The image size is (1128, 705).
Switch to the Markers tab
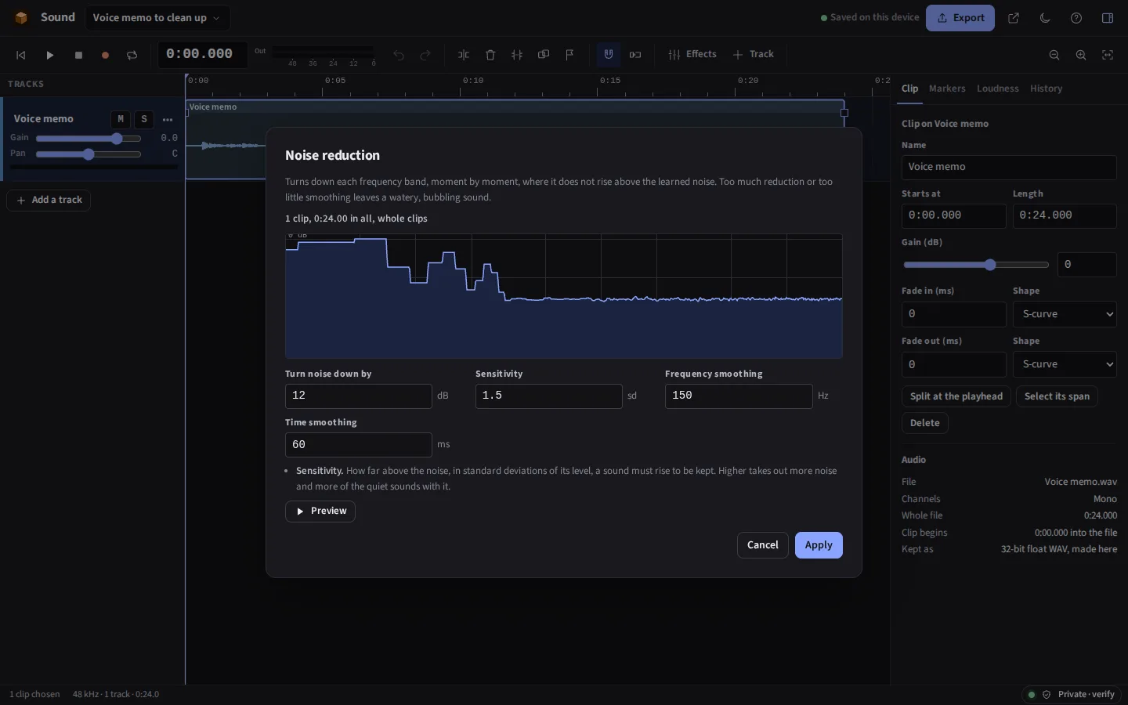[x=947, y=89]
